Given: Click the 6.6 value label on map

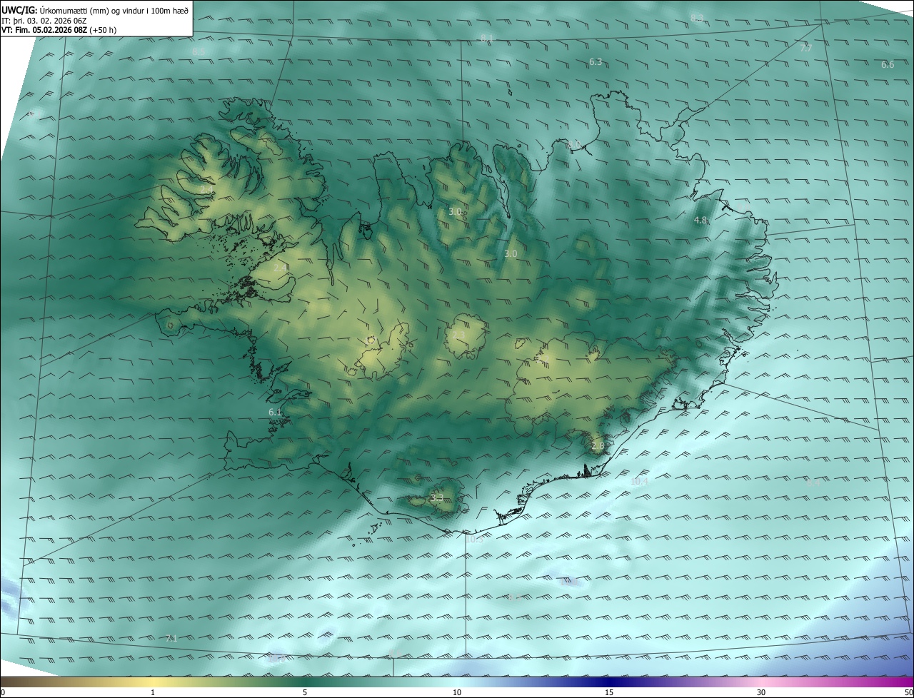Looking at the screenshot, I should click(x=888, y=64).
